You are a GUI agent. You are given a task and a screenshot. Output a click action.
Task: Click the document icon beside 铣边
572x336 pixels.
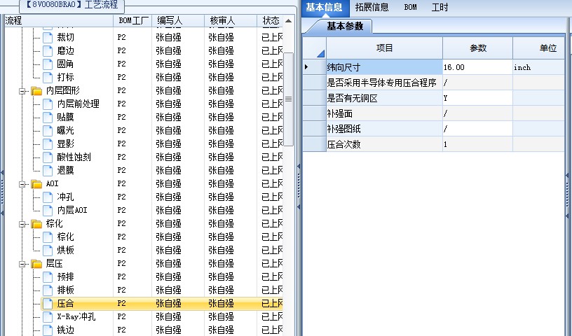[x=48, y=330]
